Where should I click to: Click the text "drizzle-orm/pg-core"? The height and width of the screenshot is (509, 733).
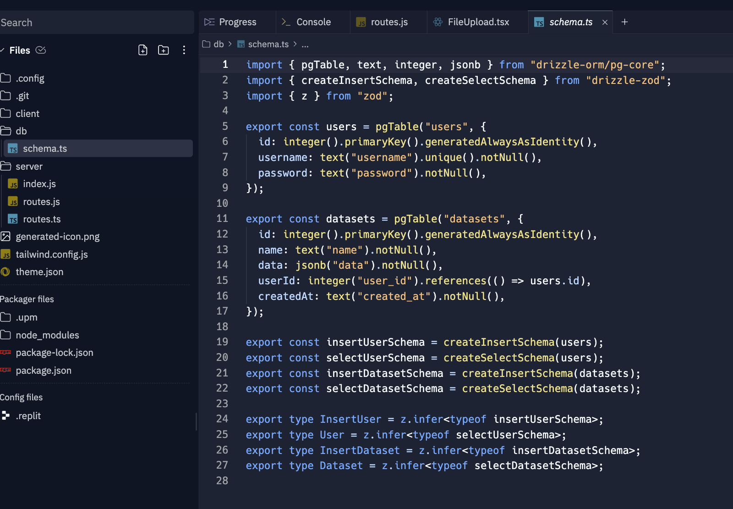[597, 65]
